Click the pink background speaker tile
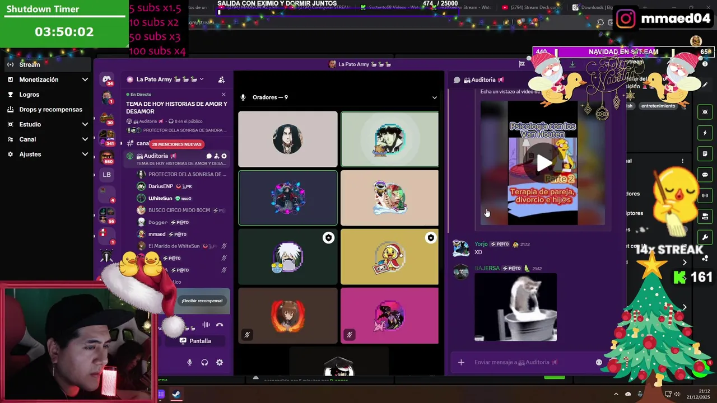This screenshot has height=403, width=717. [x=389, y=316]
